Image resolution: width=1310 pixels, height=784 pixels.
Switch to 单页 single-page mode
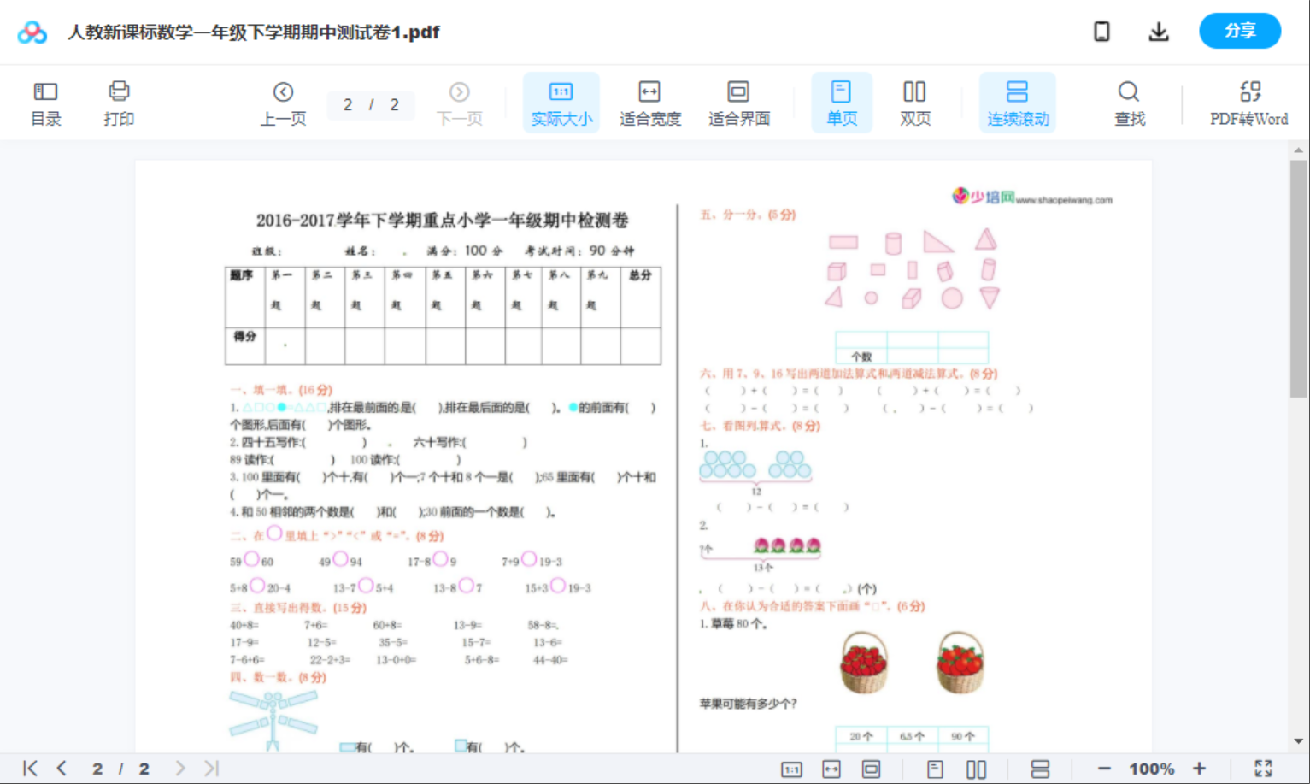coord(842,102)
